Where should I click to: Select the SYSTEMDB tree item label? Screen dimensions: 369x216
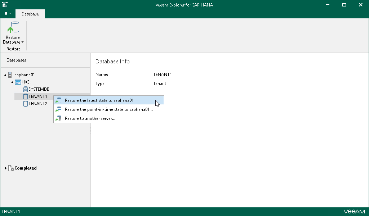[39, 89]
